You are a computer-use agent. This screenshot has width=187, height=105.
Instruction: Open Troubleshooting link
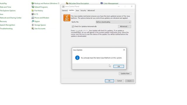click(x=6, y=29)
